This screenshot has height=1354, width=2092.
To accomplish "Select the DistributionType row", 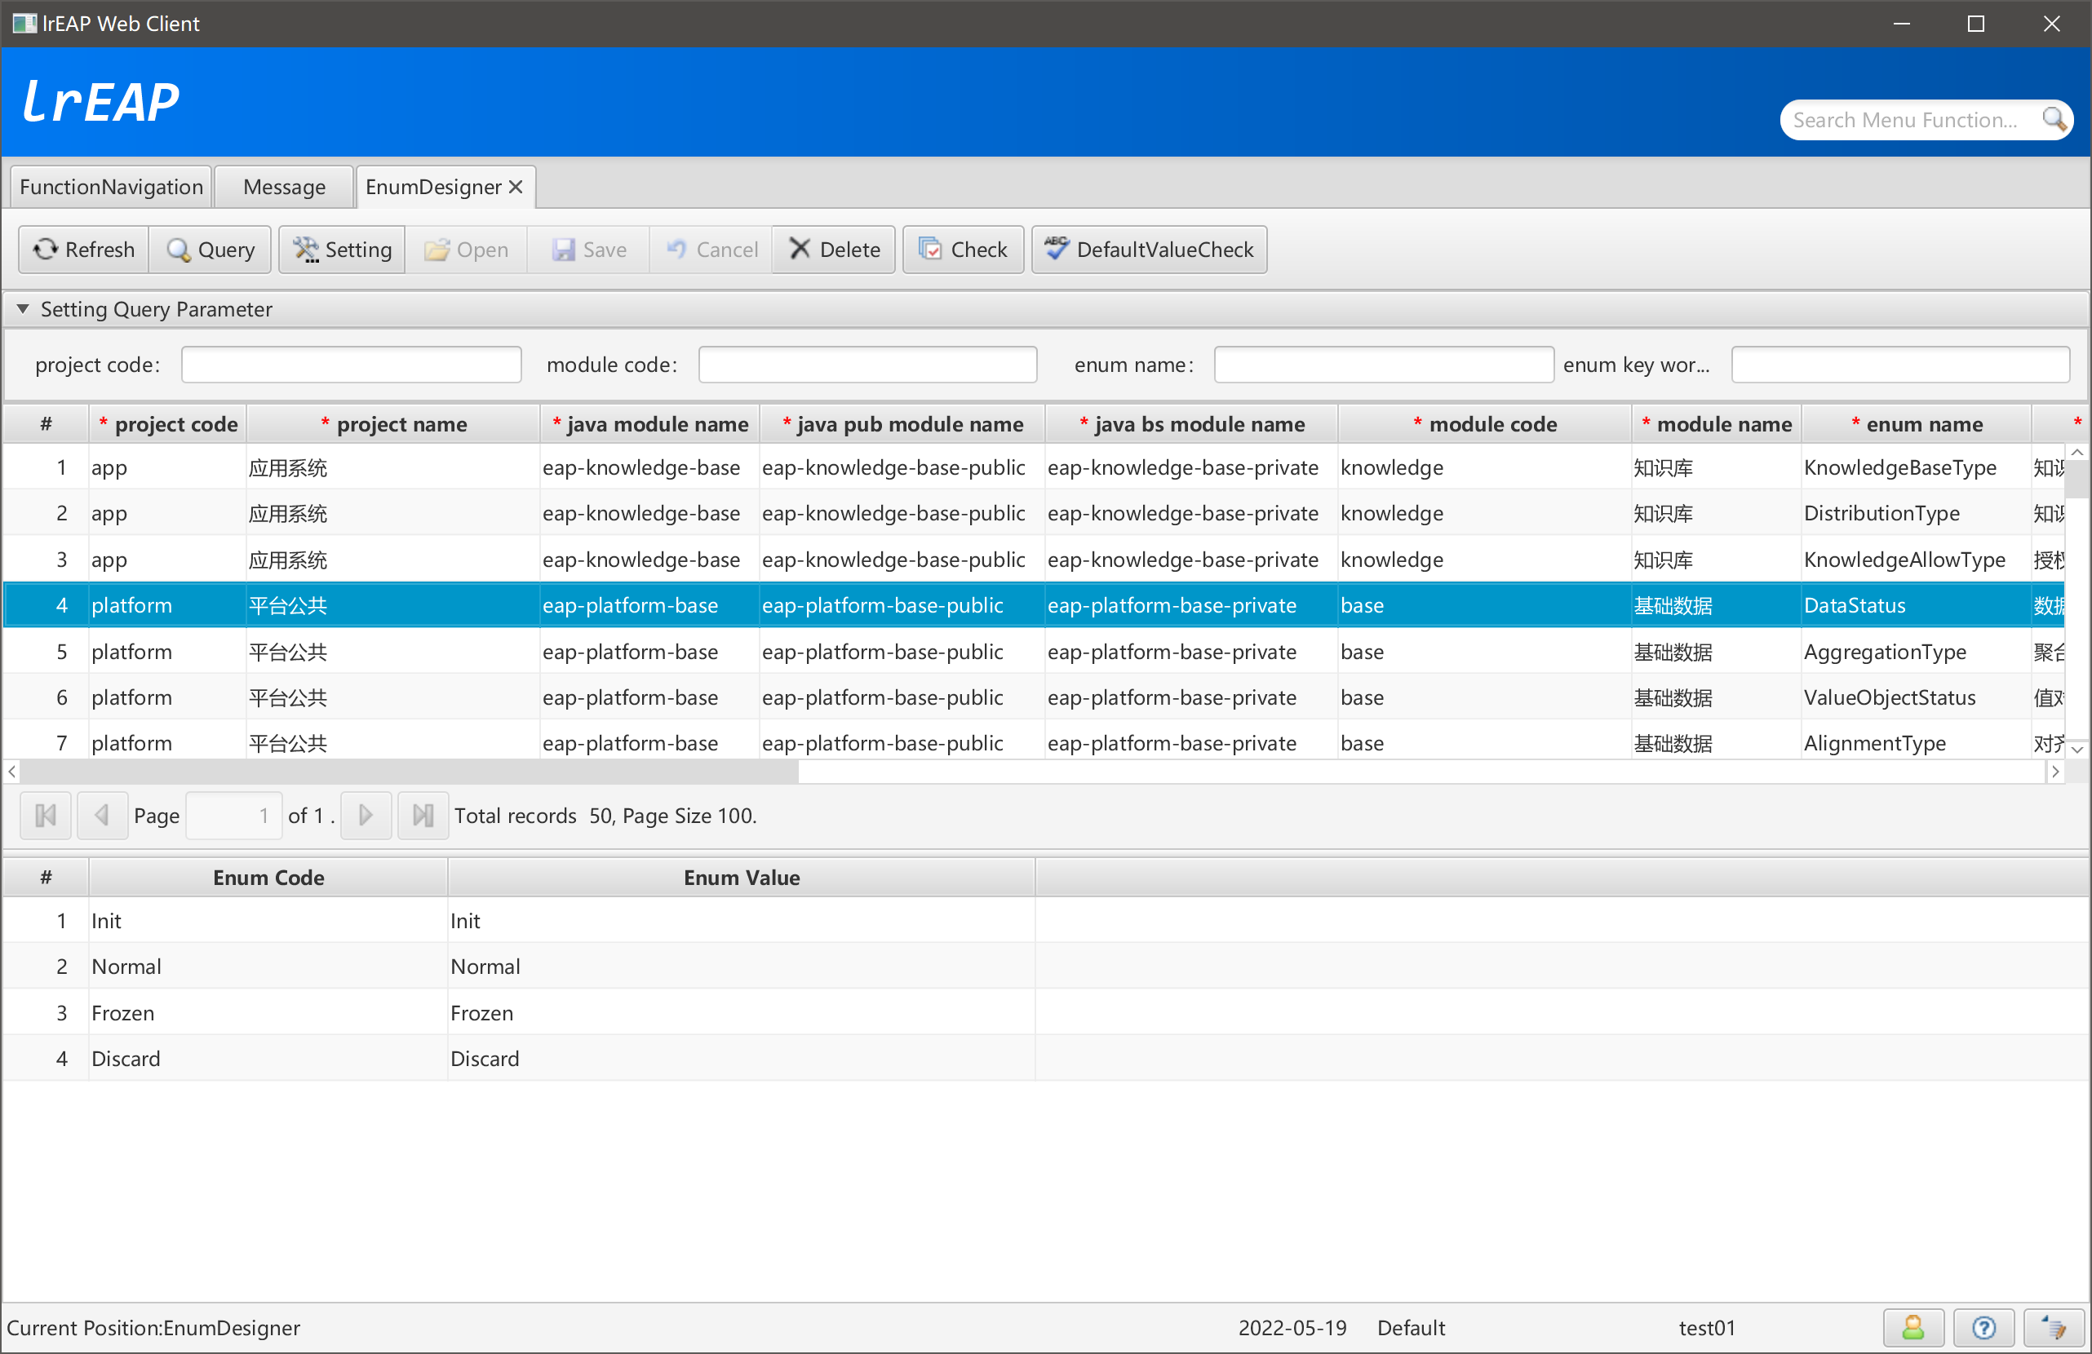I will [x=1034, y=513].
